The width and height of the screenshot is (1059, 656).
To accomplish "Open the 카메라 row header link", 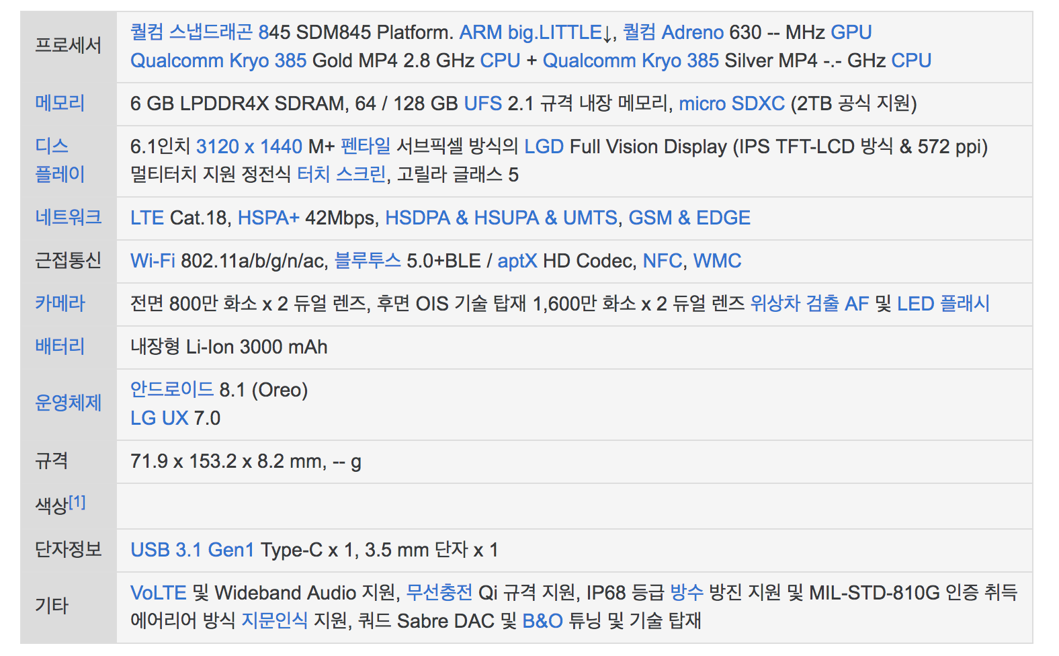I will [60, 304].
